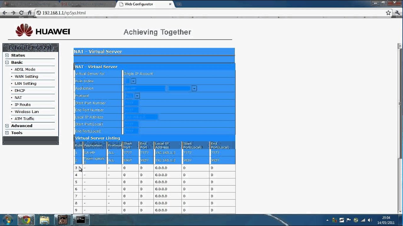403x226 pixels.
Task: Open the NAT menu entry
Action: coord(18,98)
